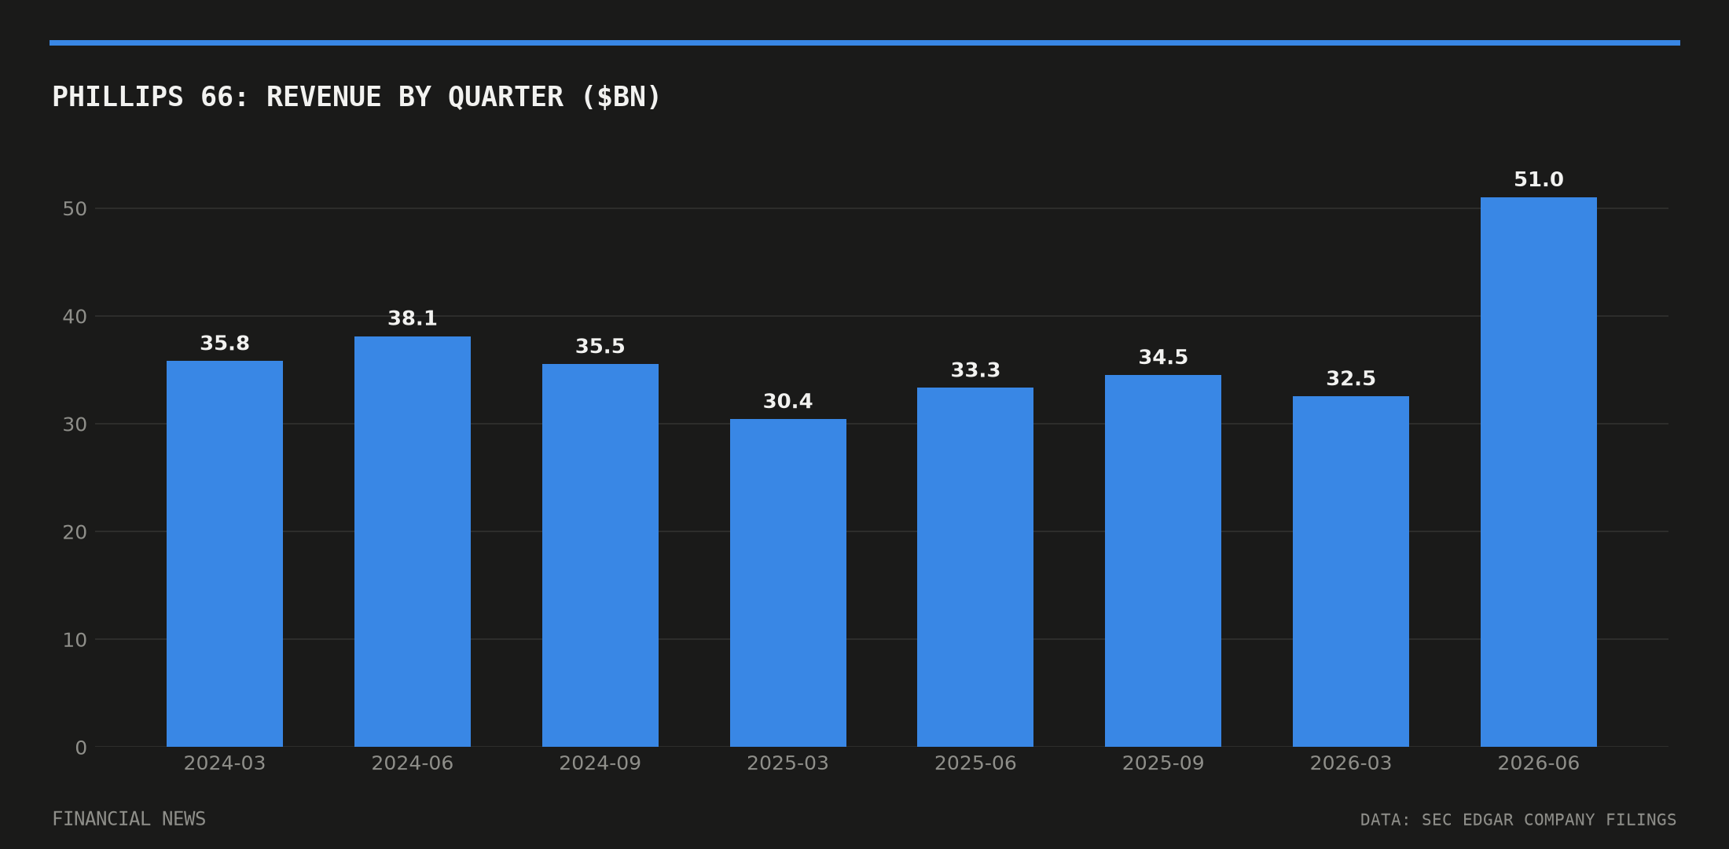Click the 2025-09 axis label
The image size is (1729, 849).
(1163, 763)
